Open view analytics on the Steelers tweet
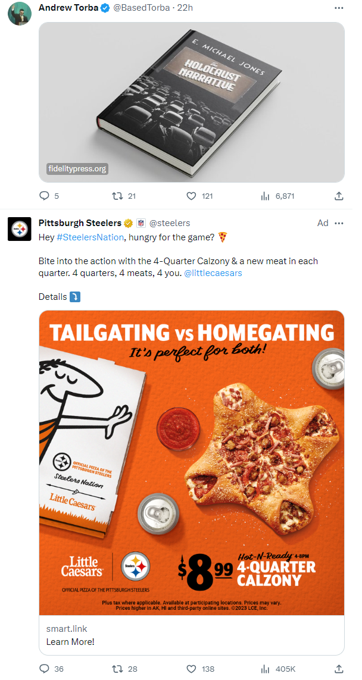This screenshot has height=680, width=362. (x=264, y=669)
